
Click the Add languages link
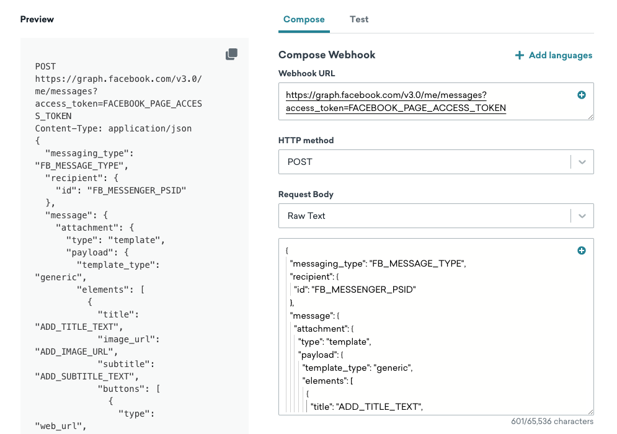(554, 55)
